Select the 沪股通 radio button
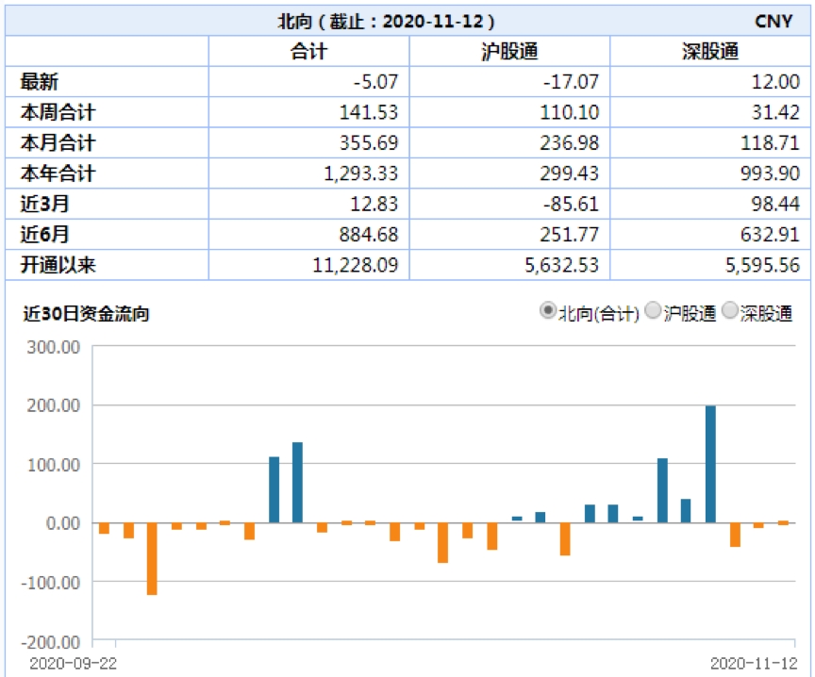The image size is (815, 677). (x=654, y=311)
